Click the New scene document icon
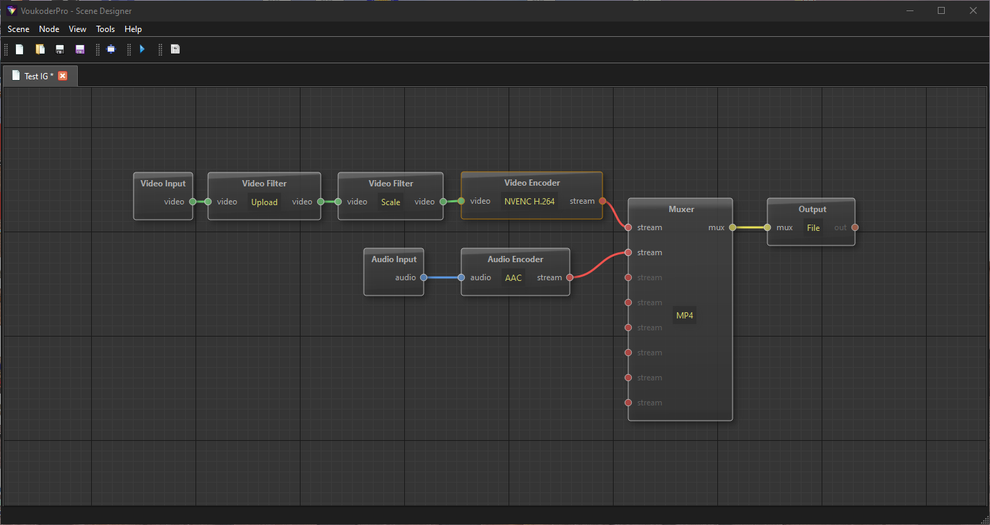990x525 pixels. (x=19, y=49)
